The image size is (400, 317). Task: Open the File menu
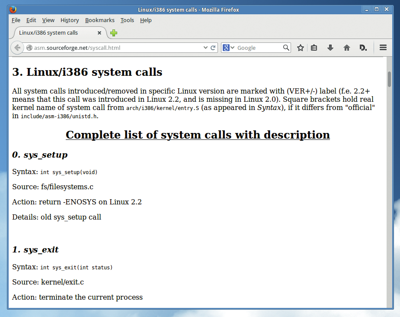point(16,20)
